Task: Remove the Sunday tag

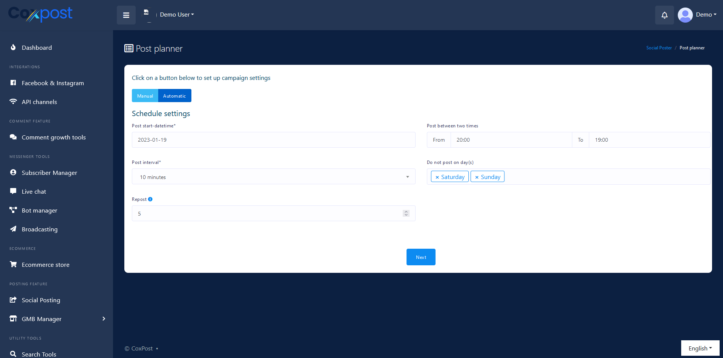Action: coord(477,177)
